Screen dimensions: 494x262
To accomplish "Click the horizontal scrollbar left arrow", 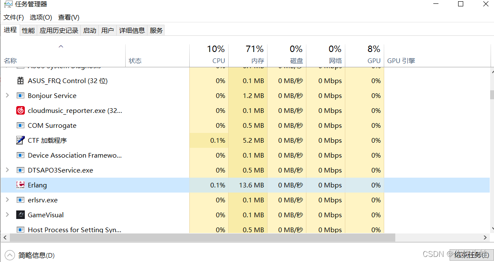I will (x=5, y=237).
